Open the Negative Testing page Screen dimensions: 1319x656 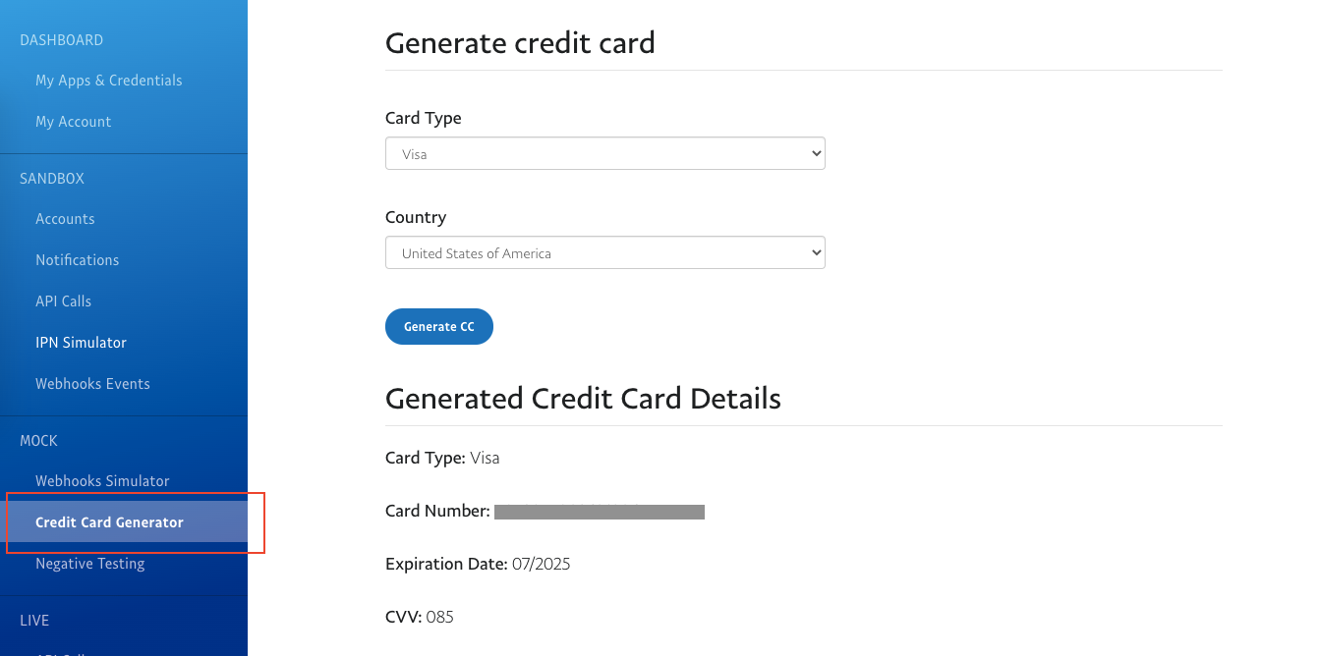[90, 564]
